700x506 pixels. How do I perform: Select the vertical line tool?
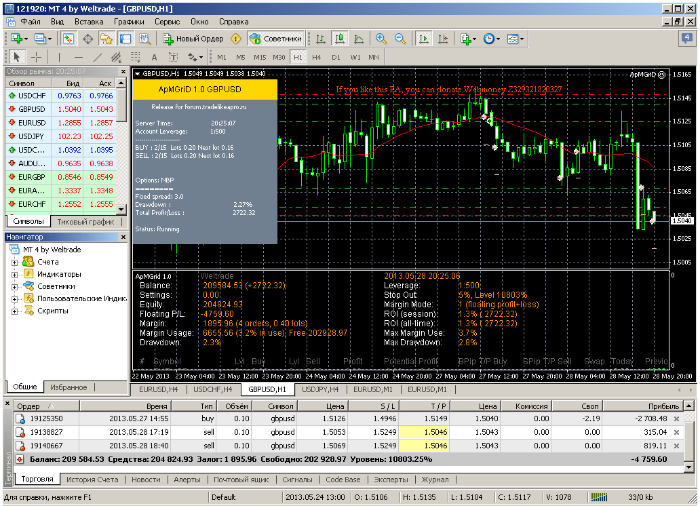tap(59, 57)
